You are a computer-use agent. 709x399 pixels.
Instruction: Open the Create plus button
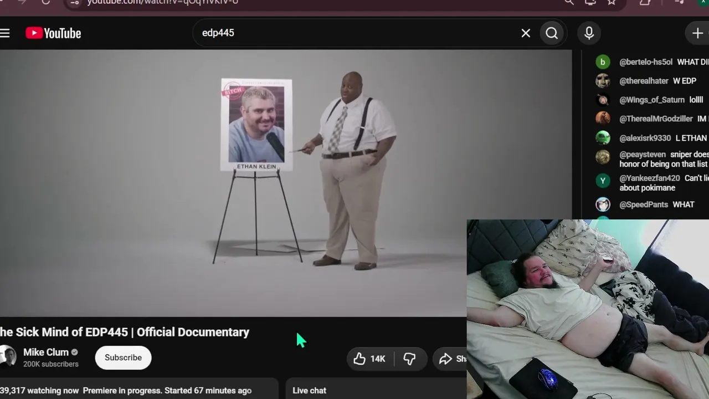point(698,33)
